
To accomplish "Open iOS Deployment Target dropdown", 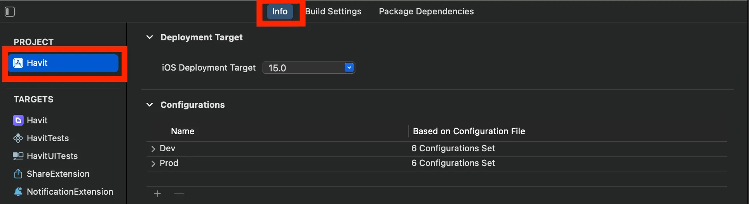I will pos(349,68).
